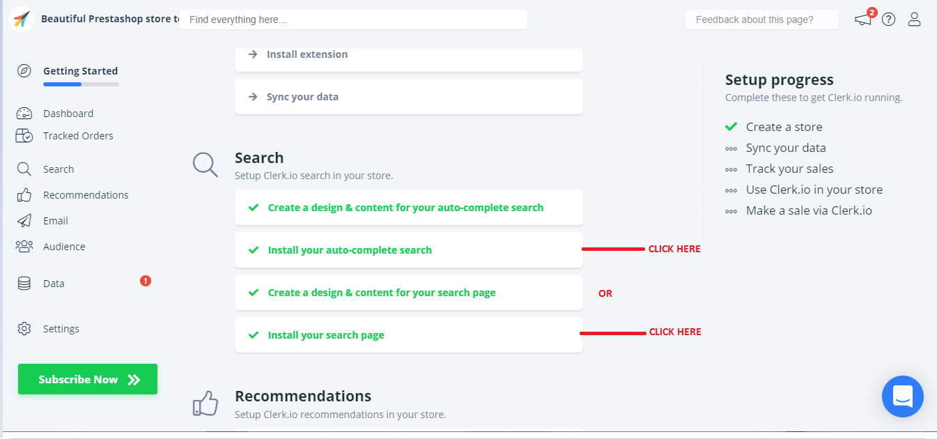The height and width of the screenshot is (439, 937).
Task: Open the Email sidebar section
Action: click(55, 221)
